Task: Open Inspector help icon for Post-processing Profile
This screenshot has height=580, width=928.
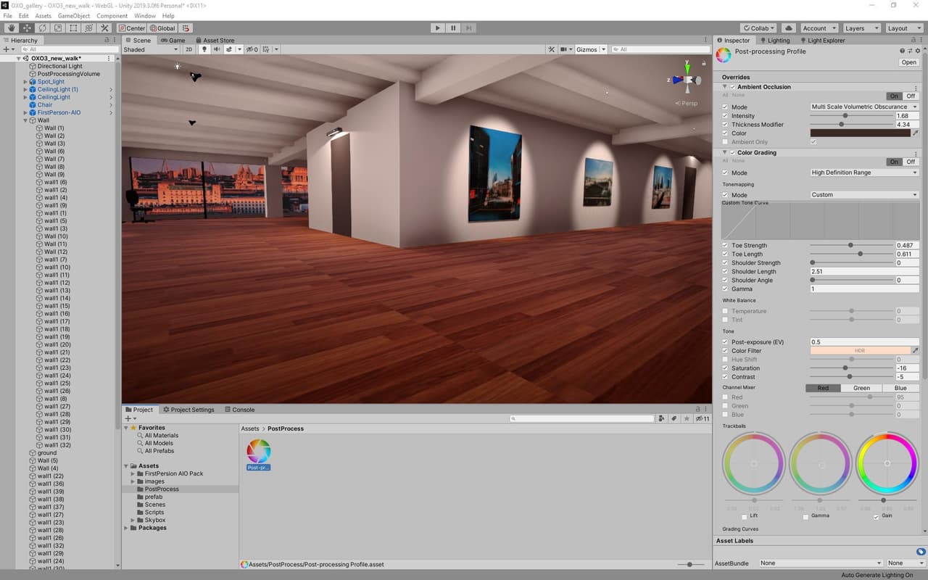Action: (902, 51)
